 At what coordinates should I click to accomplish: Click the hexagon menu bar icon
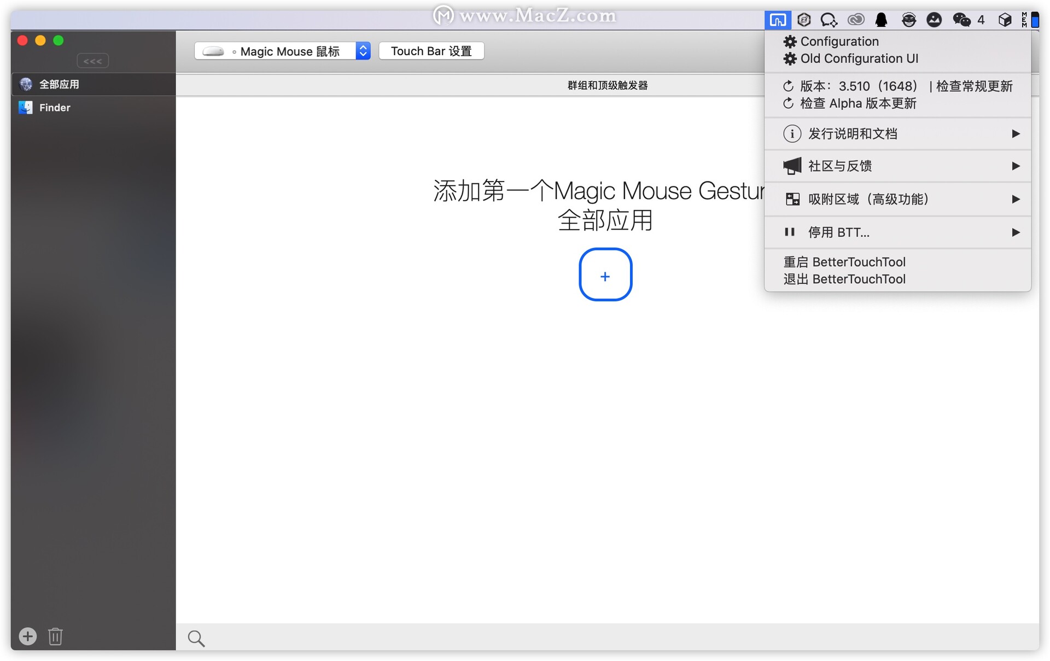(804, 20)
